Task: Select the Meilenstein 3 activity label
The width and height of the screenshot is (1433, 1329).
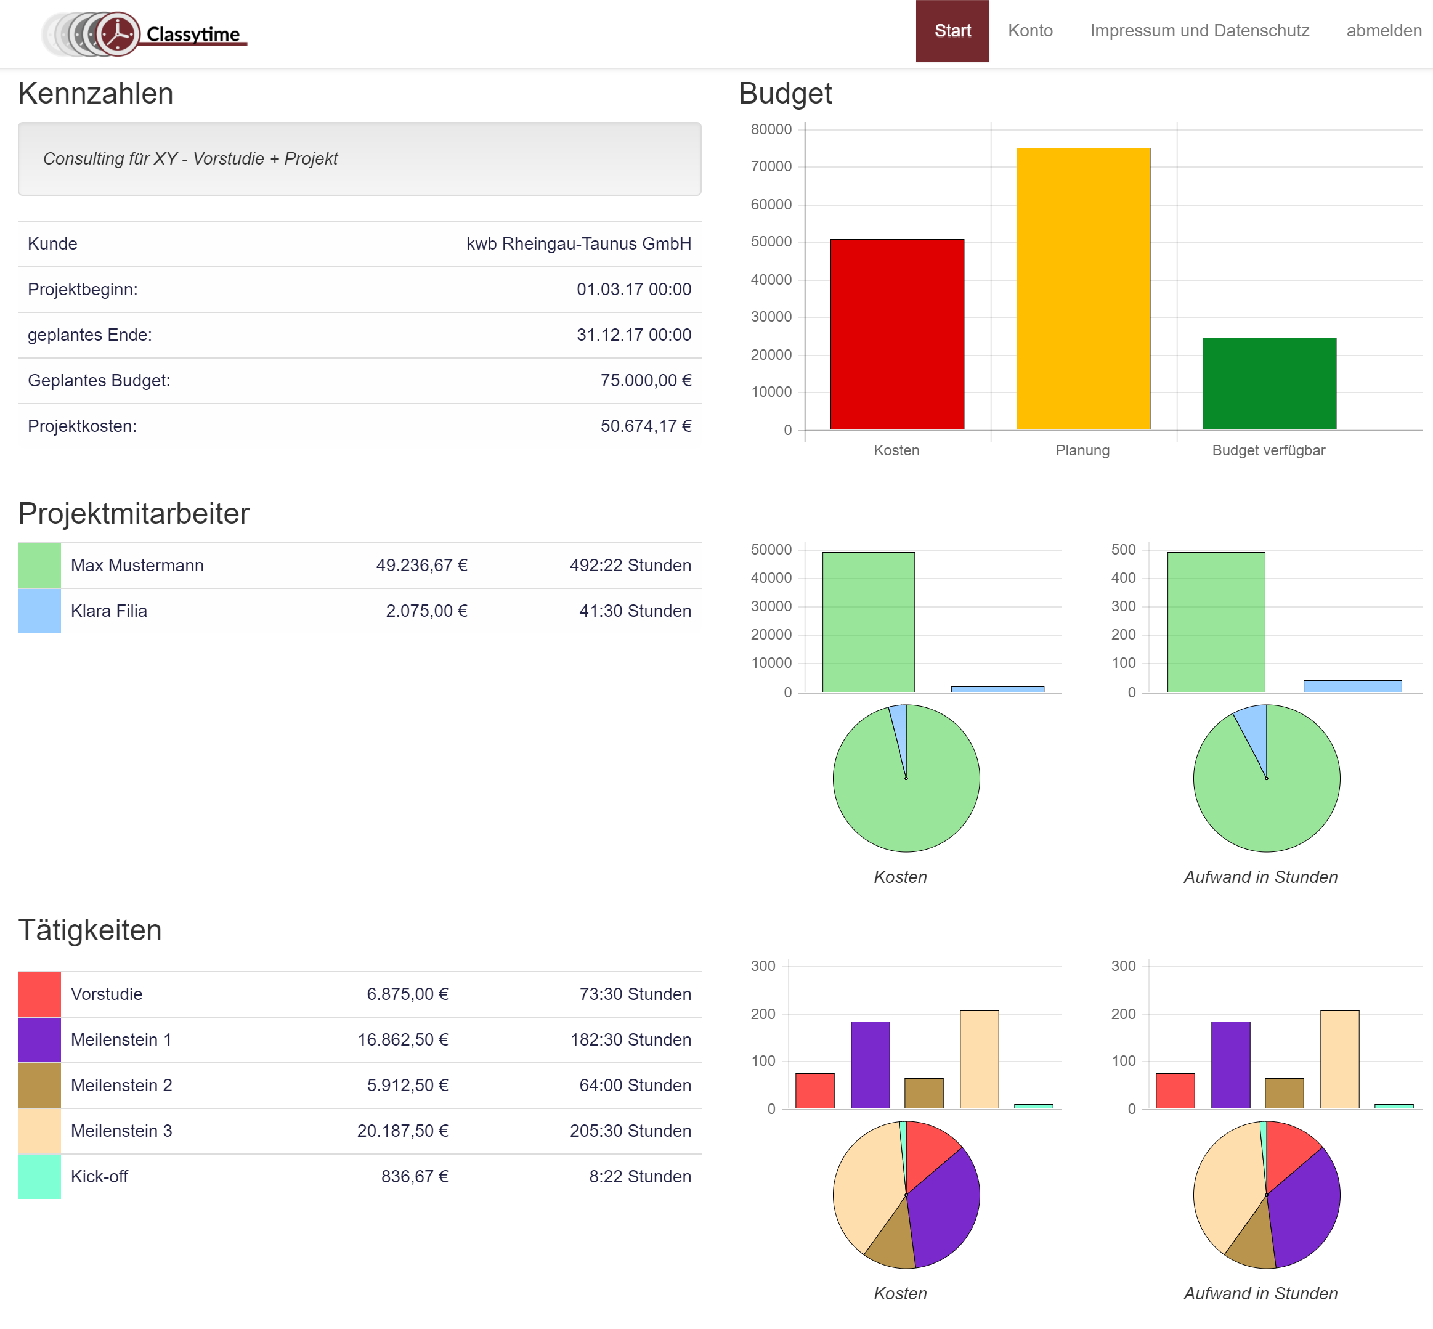Action: pyautogui.click(x=121, y=1131)
